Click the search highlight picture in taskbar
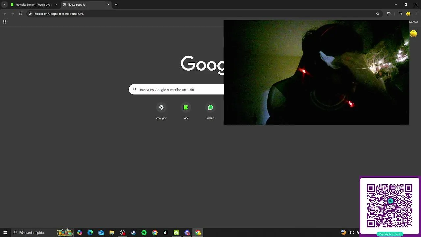This screenshot has height=237, width=421. pos(65,232)
